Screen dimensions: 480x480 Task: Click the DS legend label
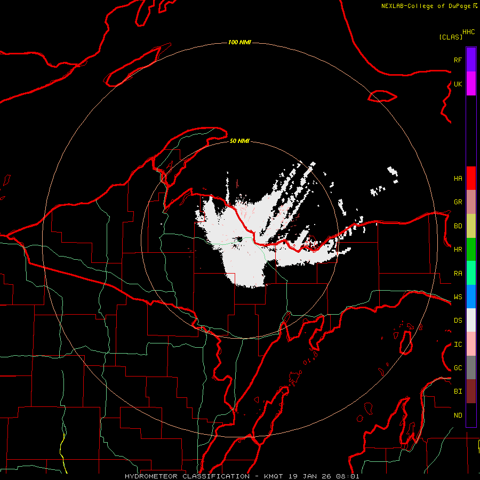(458, 321)
